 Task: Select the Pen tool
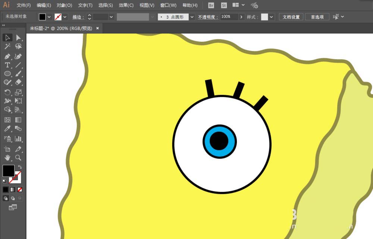tap(7, 57)
